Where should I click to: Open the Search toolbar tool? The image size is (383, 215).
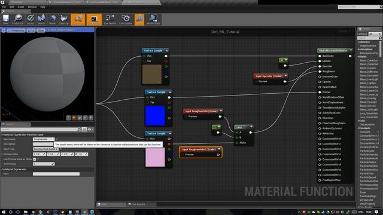tap(41, 20)
